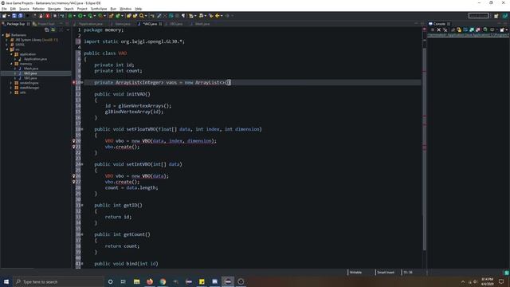The image size is (510, 287).
Task: Collapse the src folder node
Action: tap(7, 49)
